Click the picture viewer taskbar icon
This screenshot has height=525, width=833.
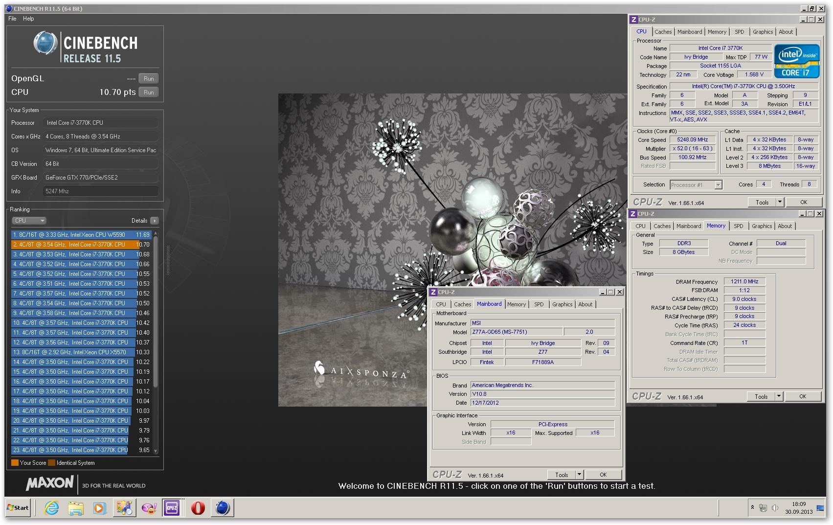click(x=124, y=508)
